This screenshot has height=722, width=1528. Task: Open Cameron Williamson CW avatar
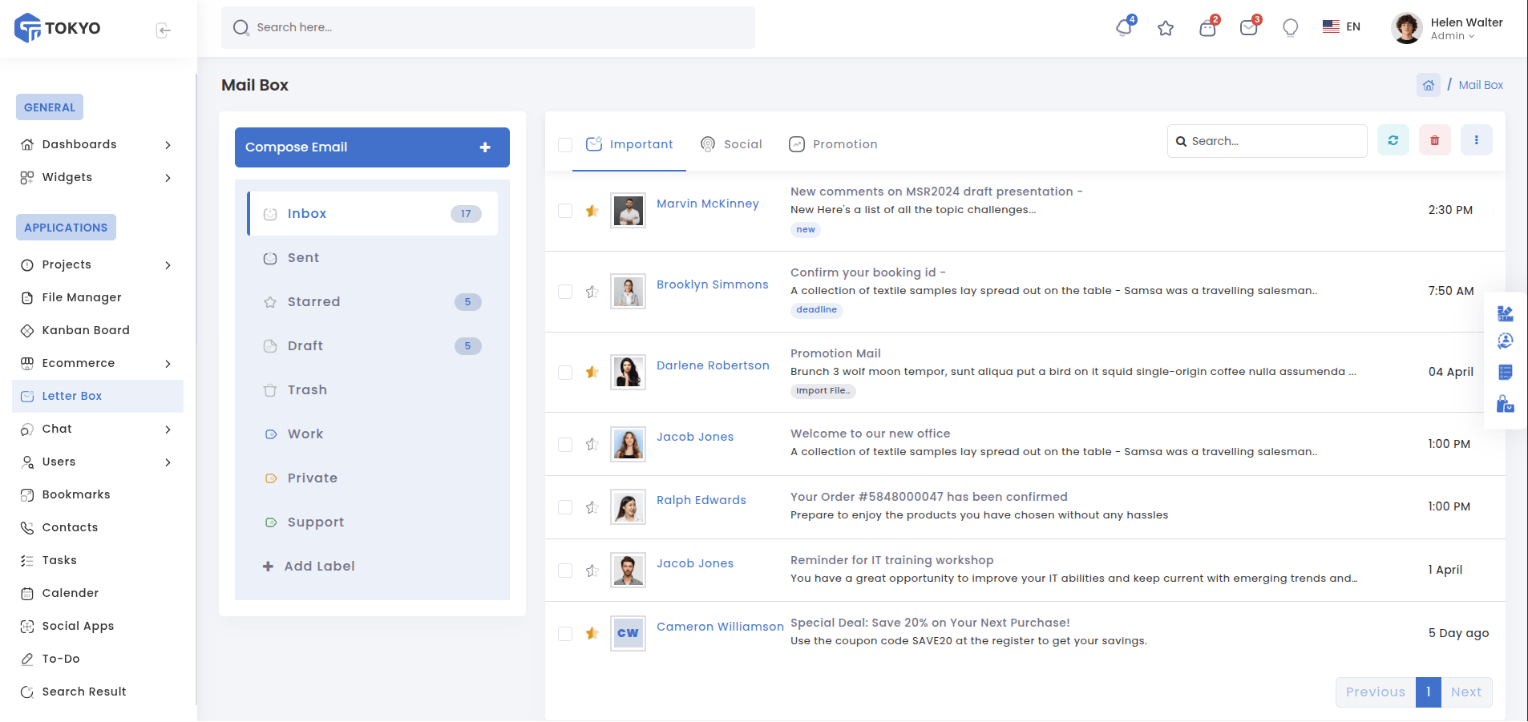coord(628,634)
